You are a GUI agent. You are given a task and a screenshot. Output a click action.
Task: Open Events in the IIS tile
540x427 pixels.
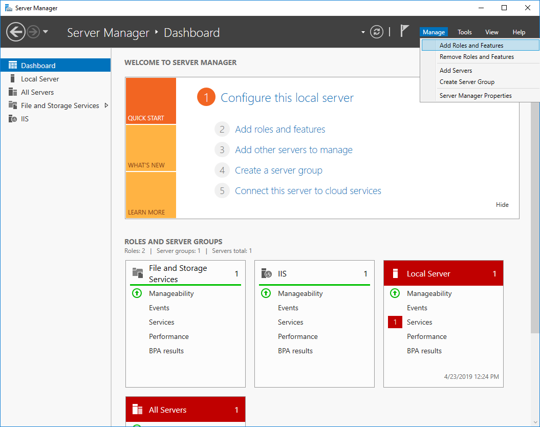click(x=288, y=308)
